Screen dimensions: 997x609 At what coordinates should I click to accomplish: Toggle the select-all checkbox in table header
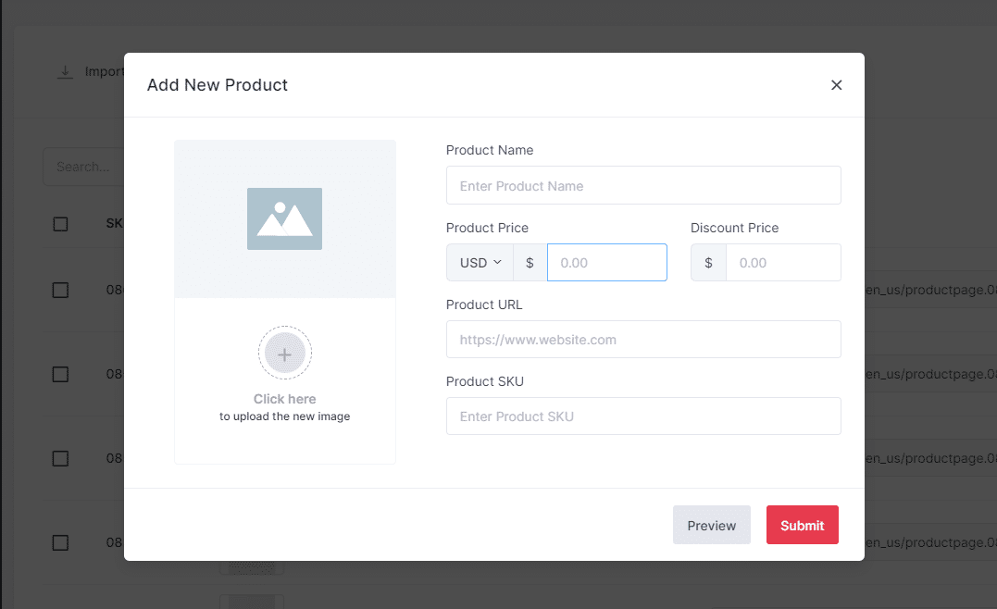click(x=60, y=224)
